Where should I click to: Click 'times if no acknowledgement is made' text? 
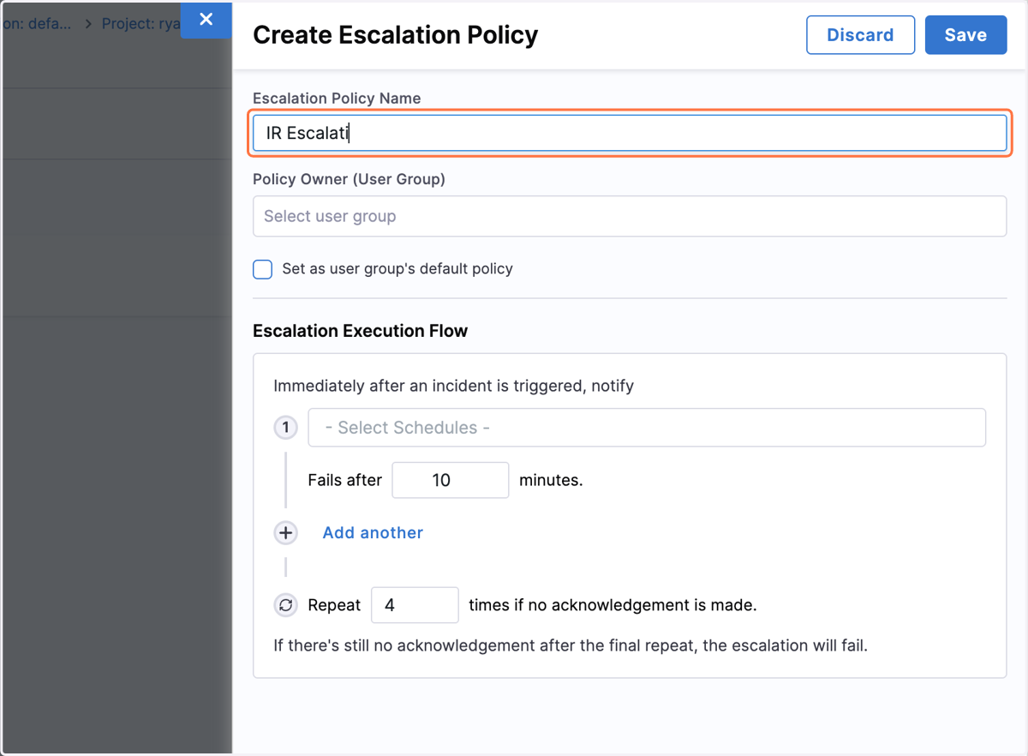tap(613, 605)
